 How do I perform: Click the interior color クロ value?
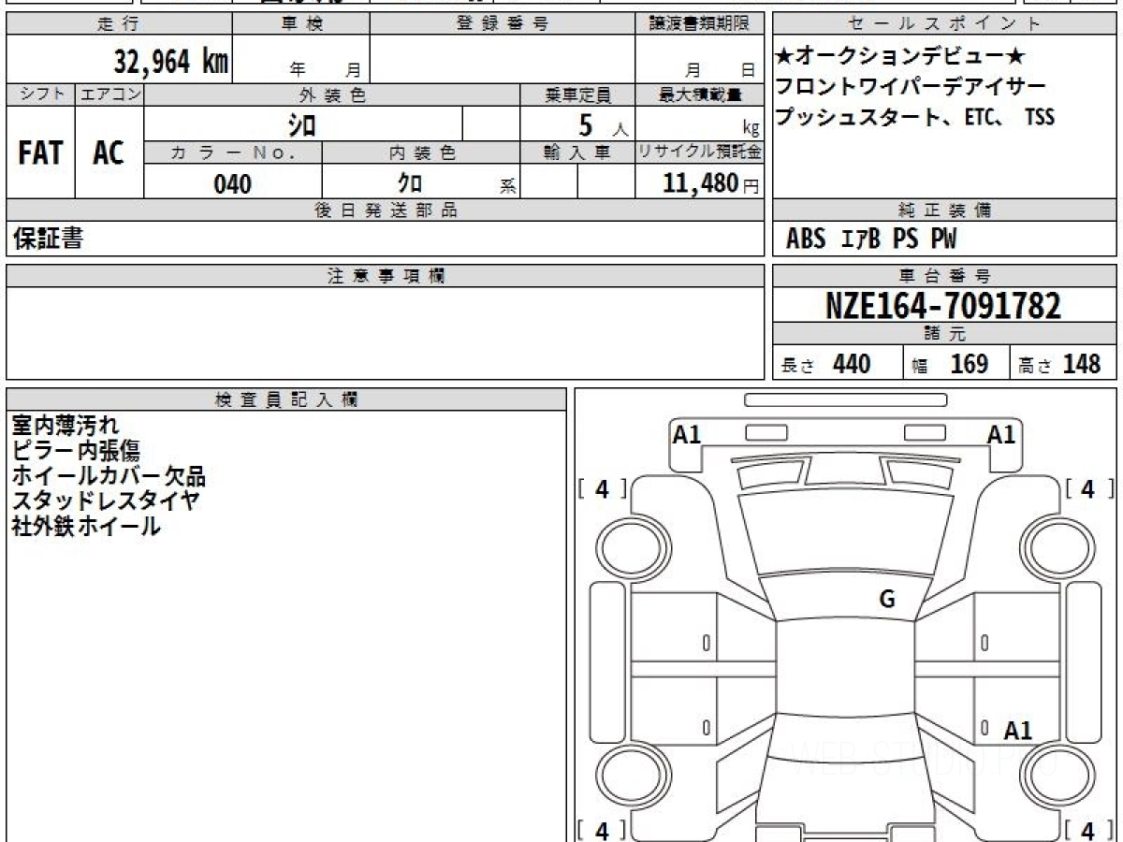[x=410, y=183]
